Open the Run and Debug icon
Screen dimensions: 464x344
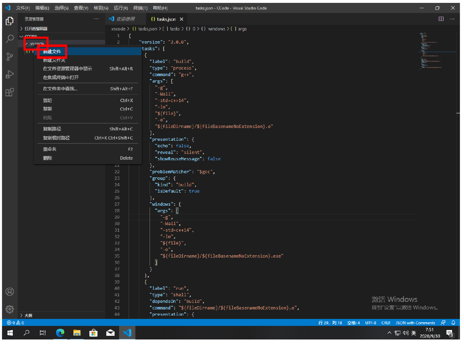click(x=9, y=74)
